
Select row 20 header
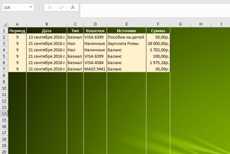point(4,152)
